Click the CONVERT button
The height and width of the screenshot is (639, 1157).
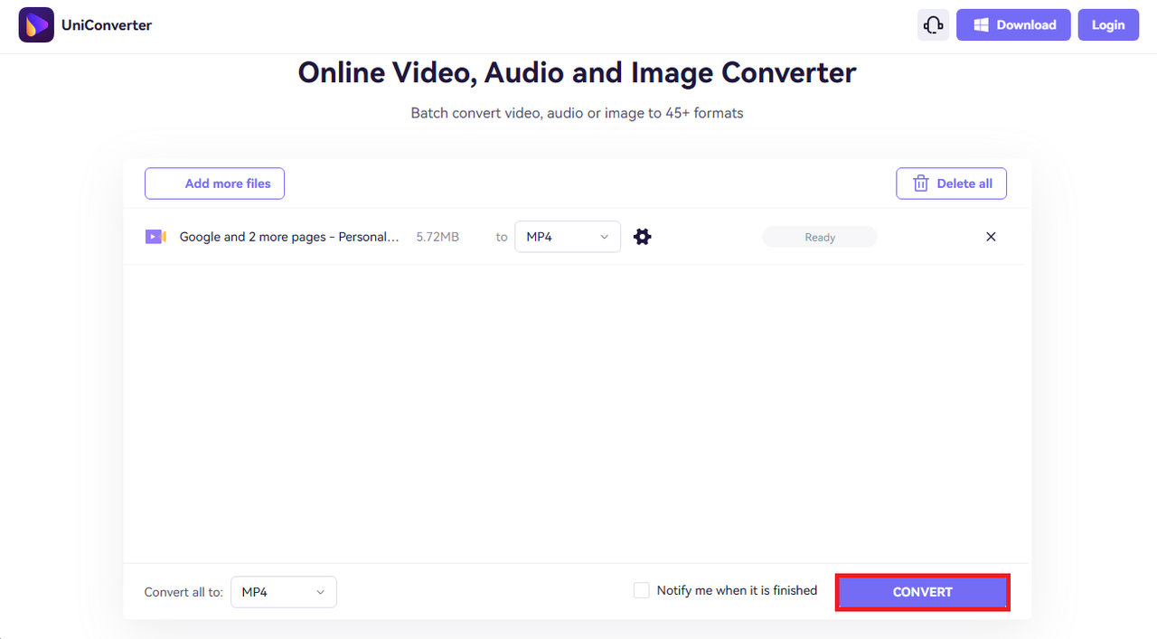[922, 592]
